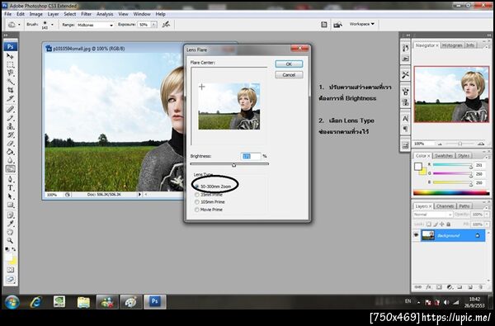The height and width of the screenshot is (326, 495).
Task: Select the 105mm Prime lens type
Action: click(210, 202)
